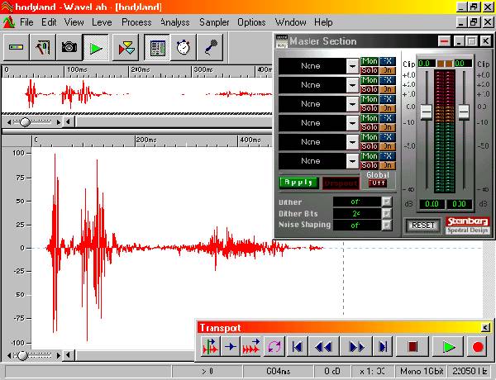Click the green Apply button
This screenshot has height=380, width=496.
coord(298,183)
